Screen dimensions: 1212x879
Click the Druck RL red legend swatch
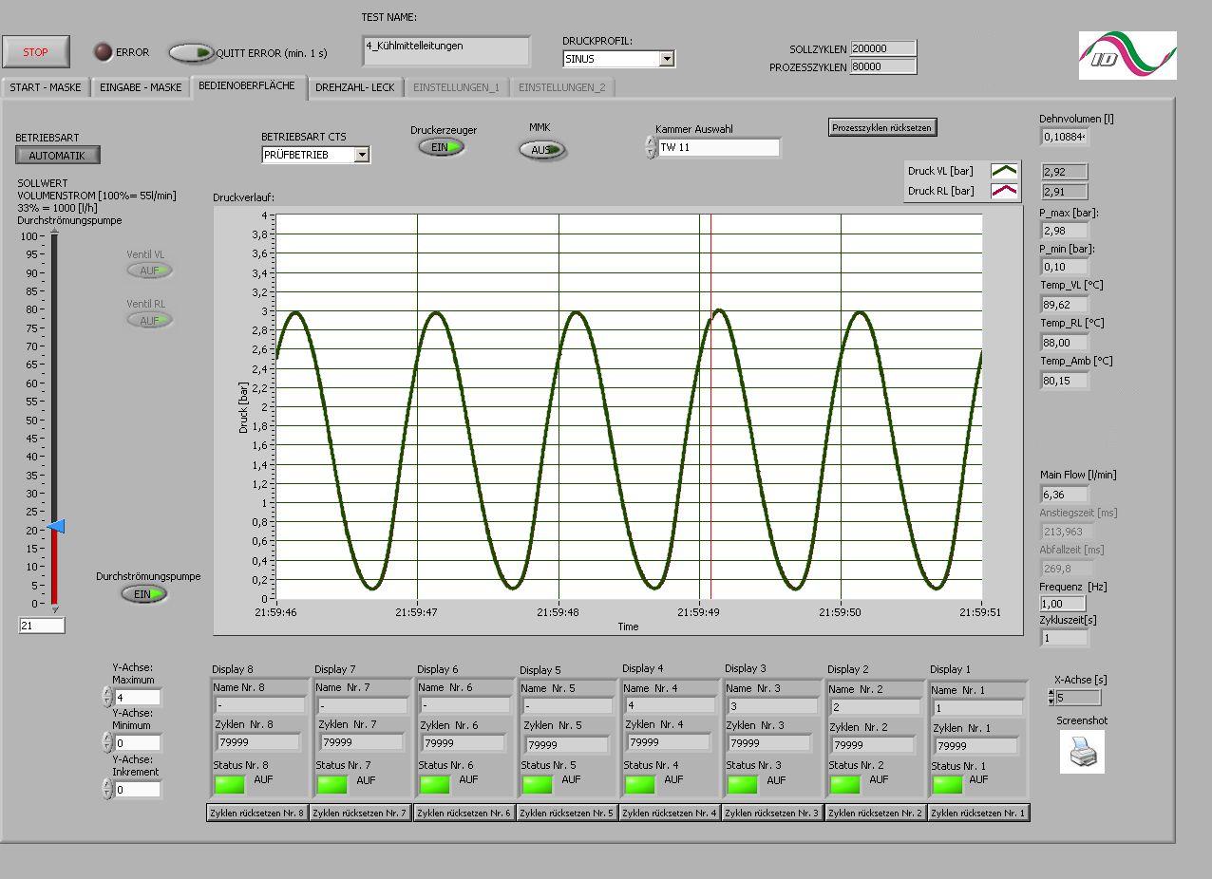pyautogui.click(x=1004, y=191)
